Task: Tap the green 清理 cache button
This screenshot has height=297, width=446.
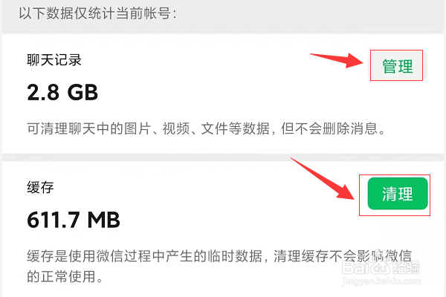Action: point(398,194)
